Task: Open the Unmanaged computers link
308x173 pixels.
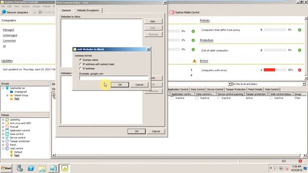Action: tap(10, 35)
